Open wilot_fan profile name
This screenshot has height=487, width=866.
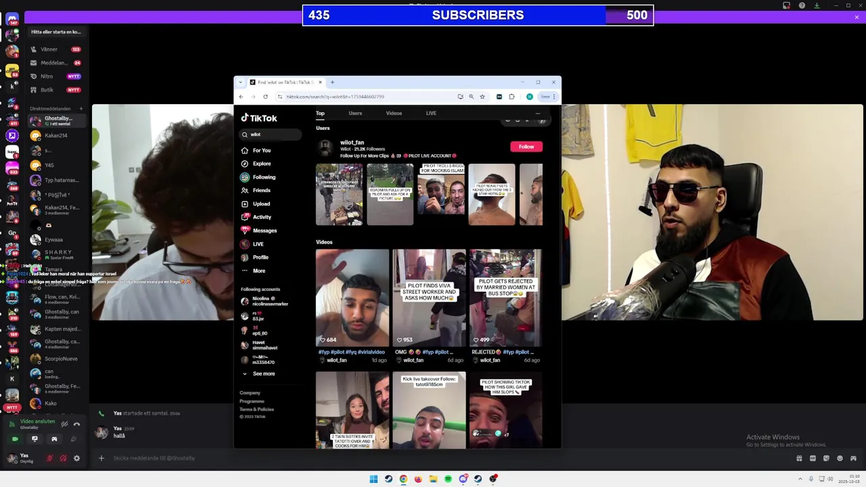[352, 143]
